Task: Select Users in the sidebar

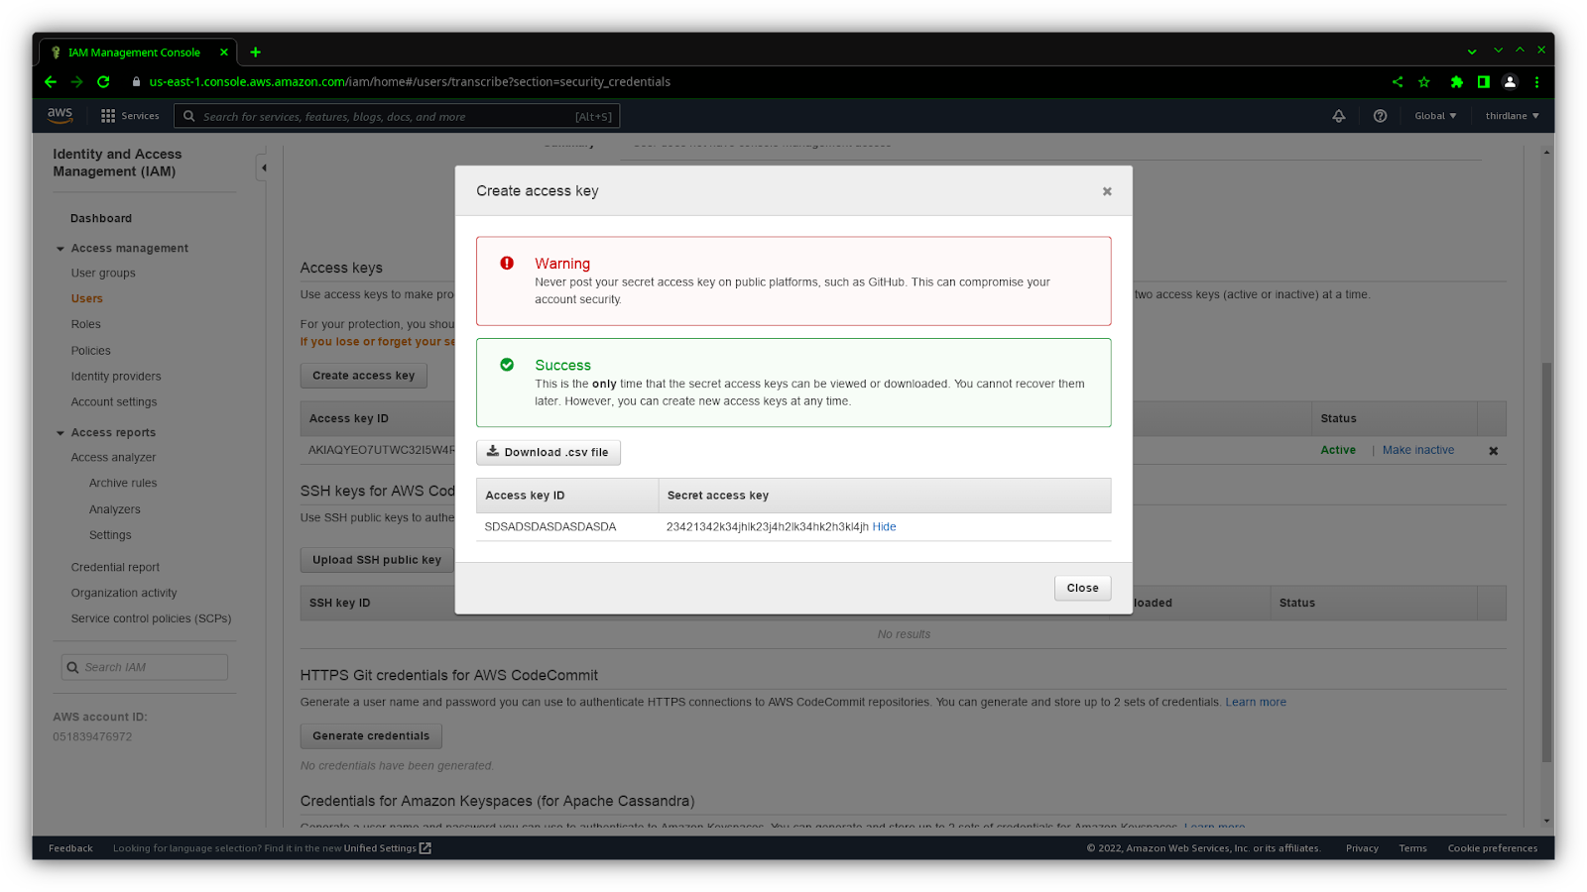Action: 86,298
